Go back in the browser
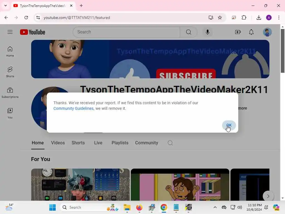 (6, 18)
